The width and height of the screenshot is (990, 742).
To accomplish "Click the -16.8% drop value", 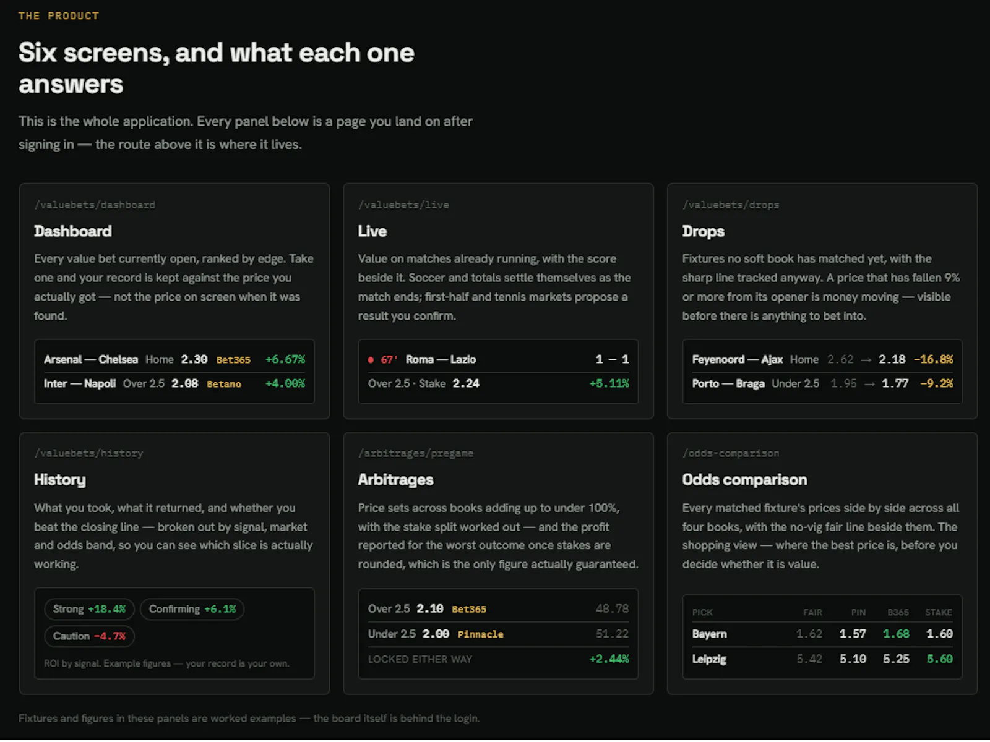I will click(934, 359).
